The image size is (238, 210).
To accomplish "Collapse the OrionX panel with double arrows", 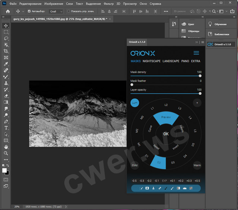I will pyautogui.click(x=196, y=42).
